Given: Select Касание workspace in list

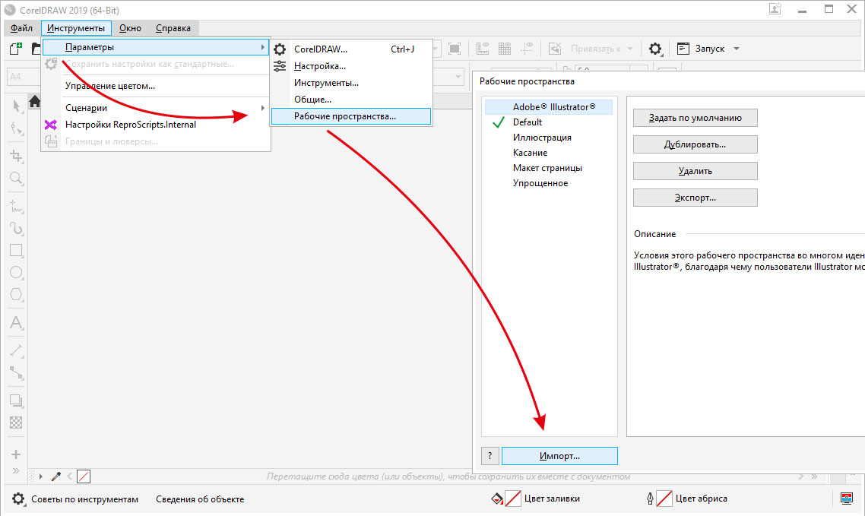Looking at the screenshot, I should coord(549,153).
